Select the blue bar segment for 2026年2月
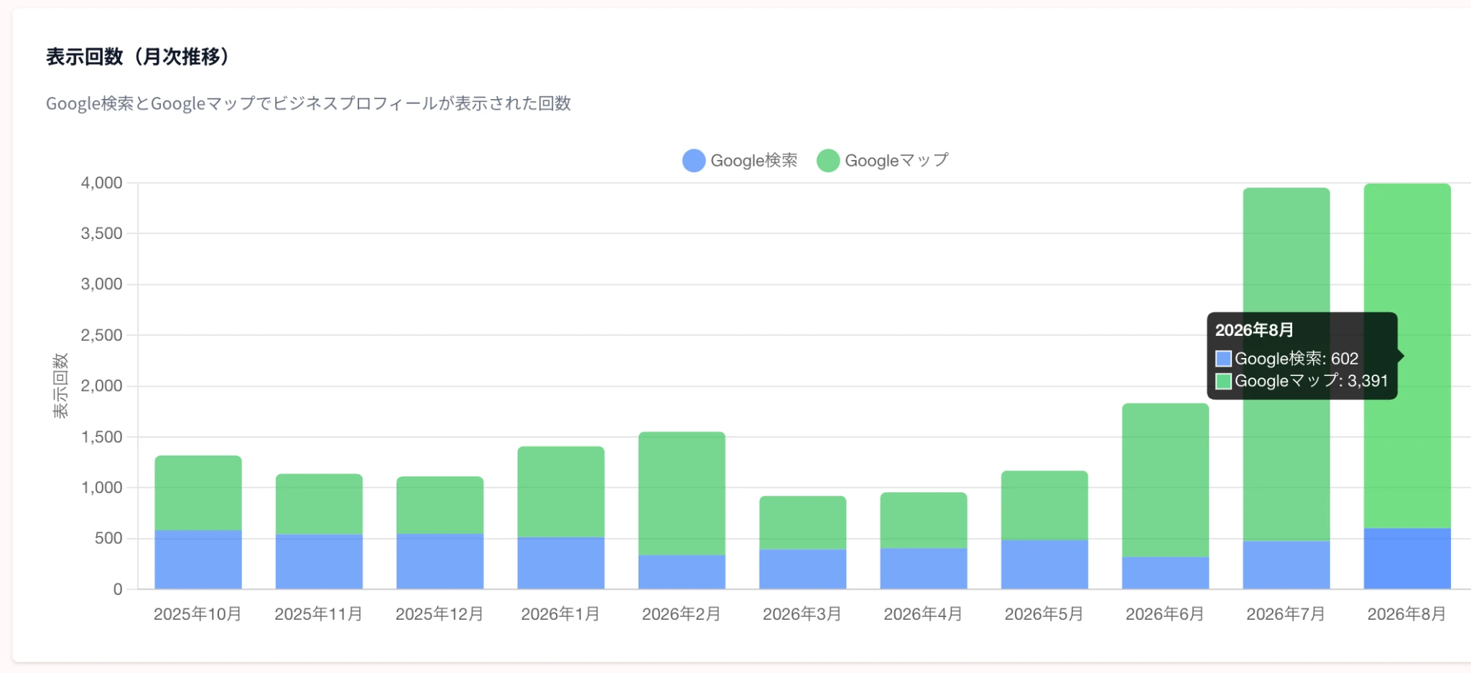This screenshot has height=673, width=1471. (682, 572)
